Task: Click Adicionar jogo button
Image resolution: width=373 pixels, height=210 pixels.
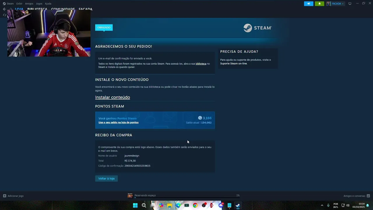Action: pyautogui.click(x=13, y=196)
